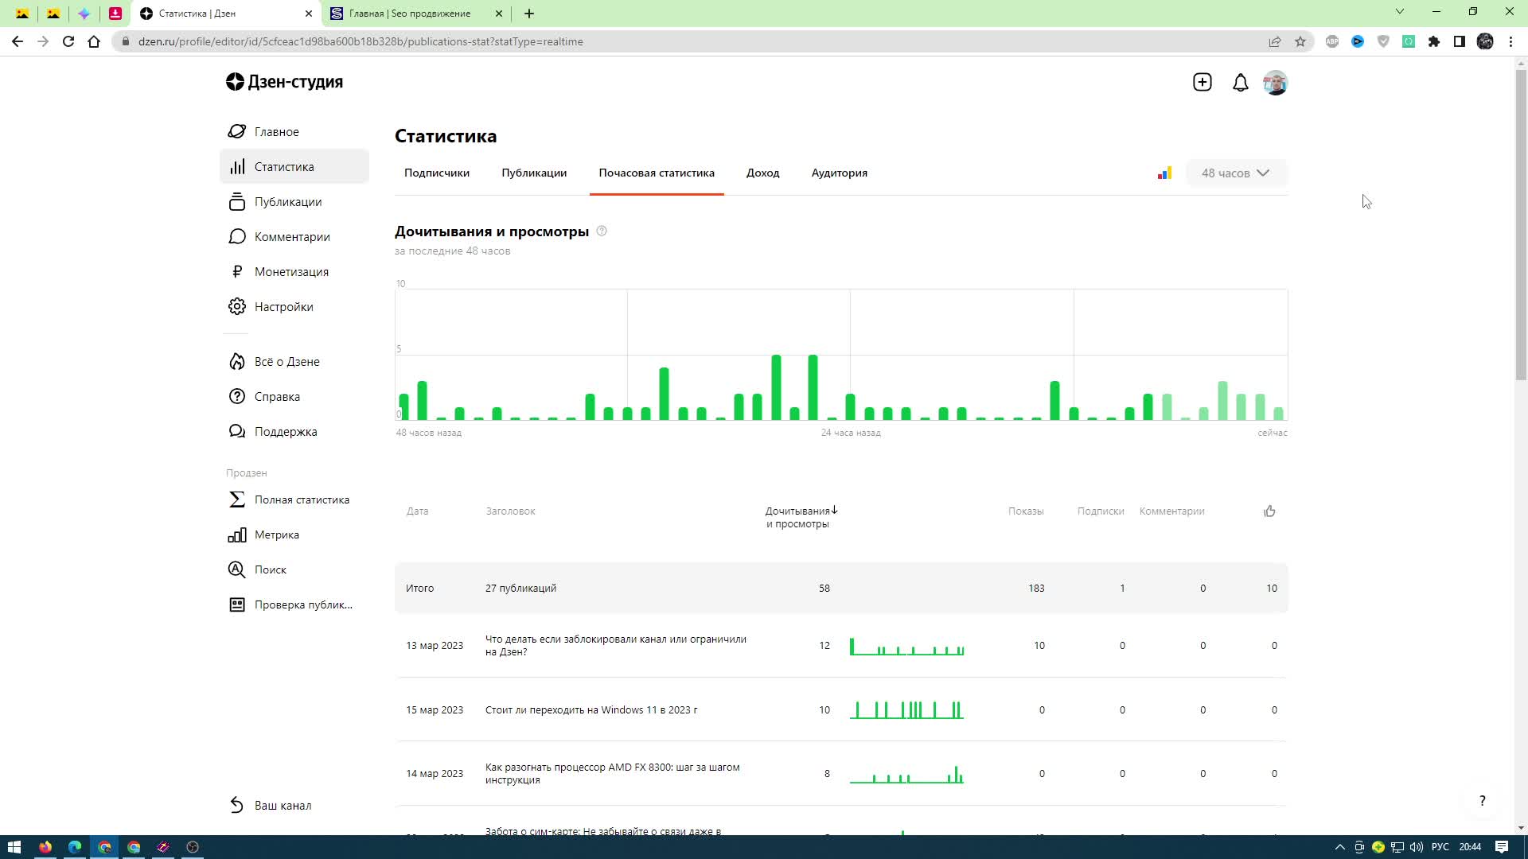Click share page icon in address bar
Screen dimensions: 1528x859
coord(1274,41)
